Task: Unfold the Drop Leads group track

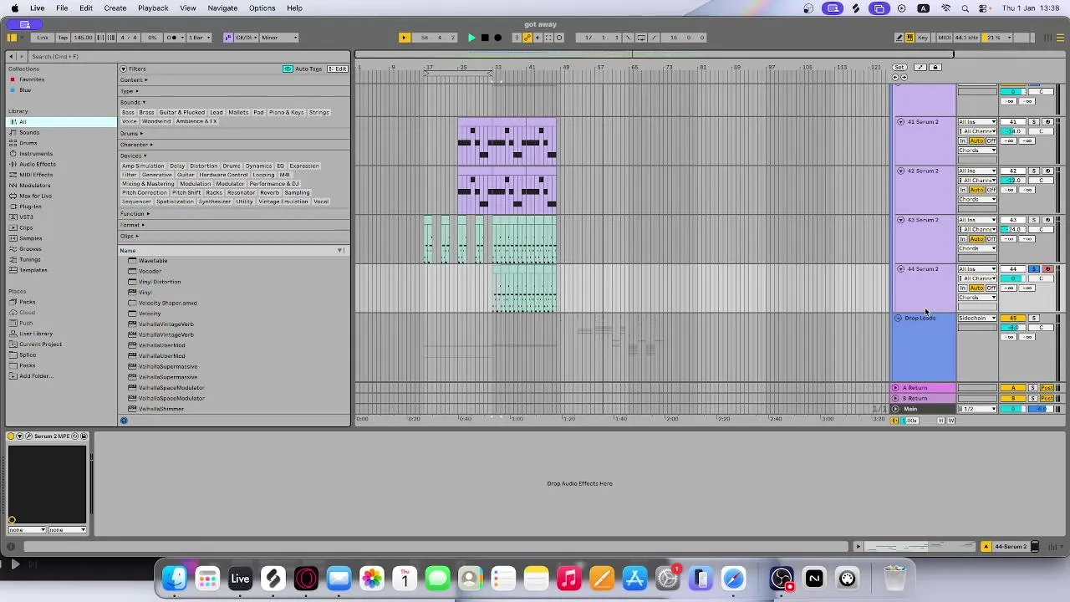Action: [899, 319]
